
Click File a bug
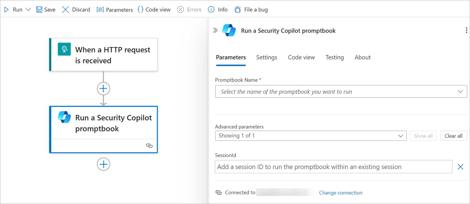[251, 10]
